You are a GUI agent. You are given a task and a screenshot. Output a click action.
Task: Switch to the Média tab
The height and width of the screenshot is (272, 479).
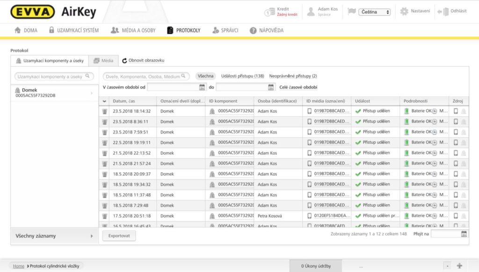(x=103, y=60)
